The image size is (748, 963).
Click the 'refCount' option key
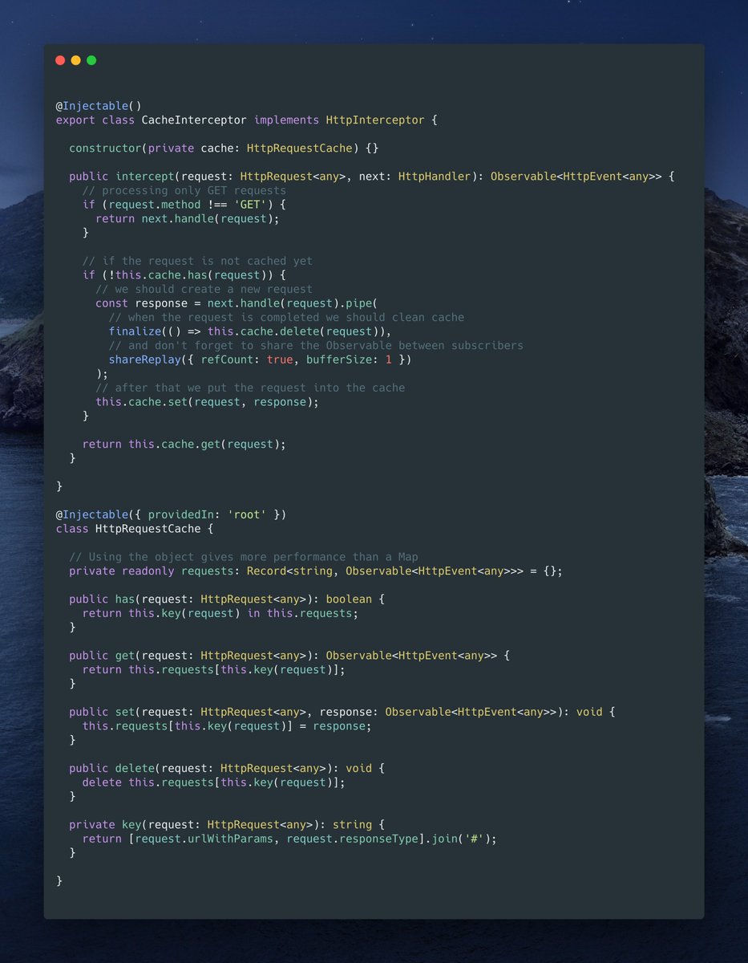[x=227, y=360]
